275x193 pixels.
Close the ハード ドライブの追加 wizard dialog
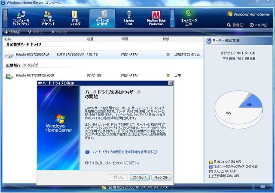coord(170,83)
